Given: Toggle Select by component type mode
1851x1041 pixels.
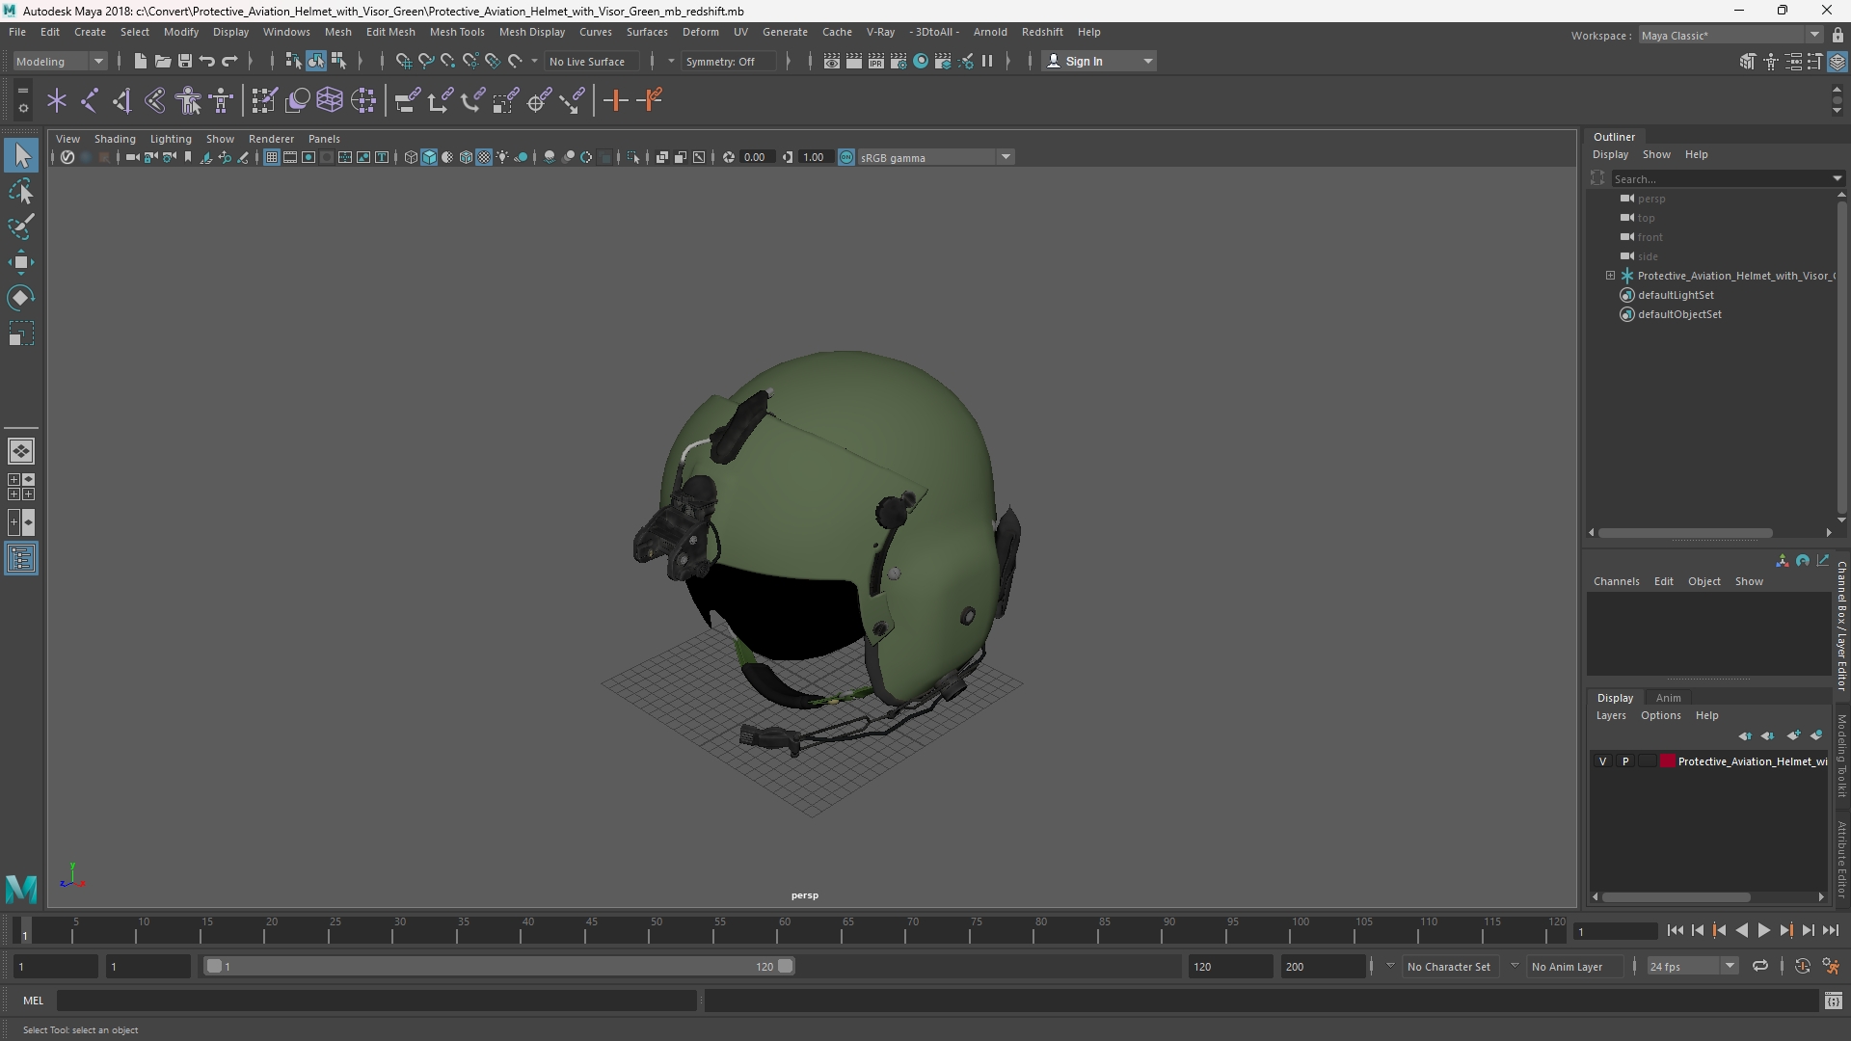Looking at the screenshot, I should click(x=338, y=61).
